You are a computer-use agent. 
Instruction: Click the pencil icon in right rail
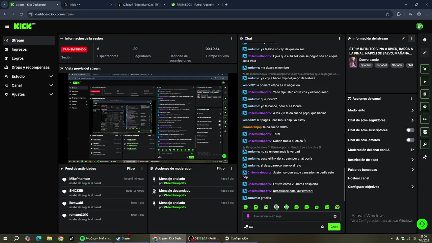point(425,53)
